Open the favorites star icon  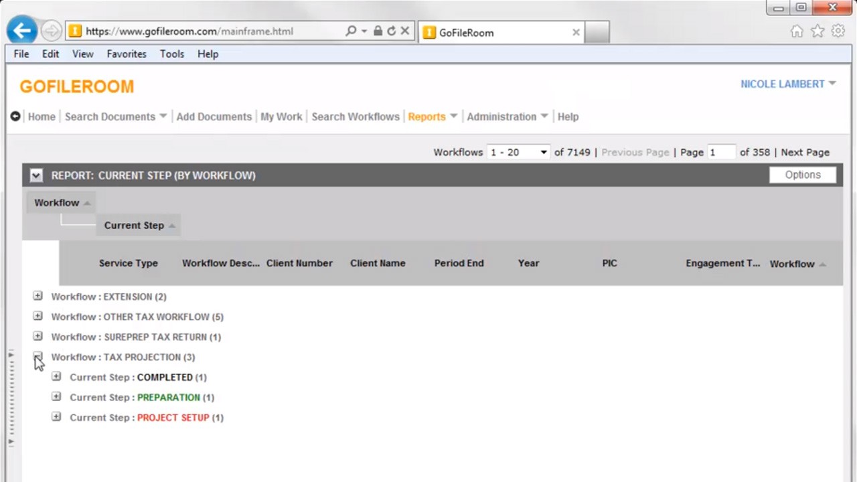817,31
